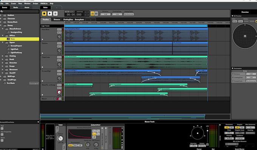Open the Scripts menu
The height and width of the screenshot is (150, 257).
(36, 3)
